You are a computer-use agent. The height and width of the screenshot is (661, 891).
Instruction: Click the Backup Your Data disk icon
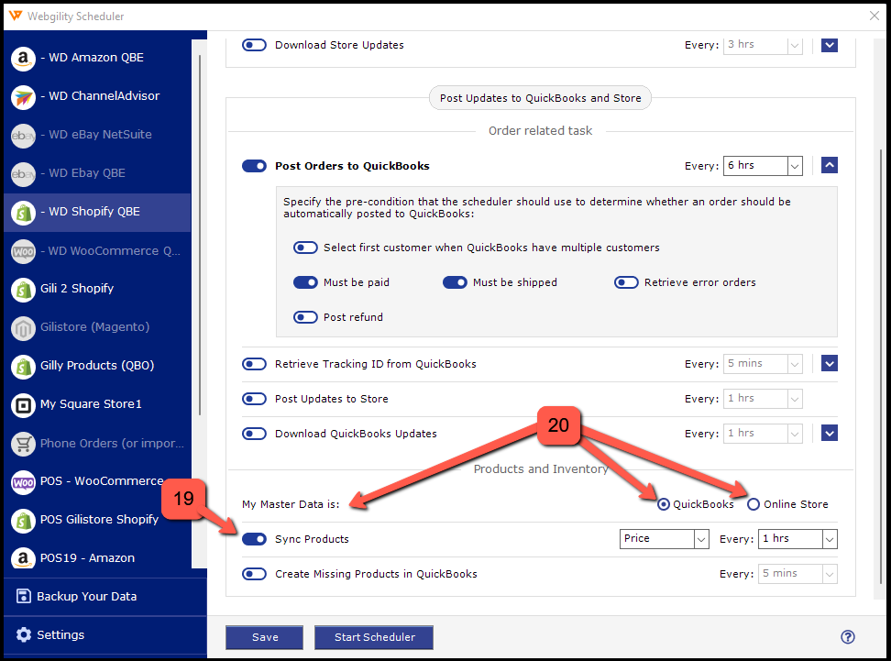23,597
